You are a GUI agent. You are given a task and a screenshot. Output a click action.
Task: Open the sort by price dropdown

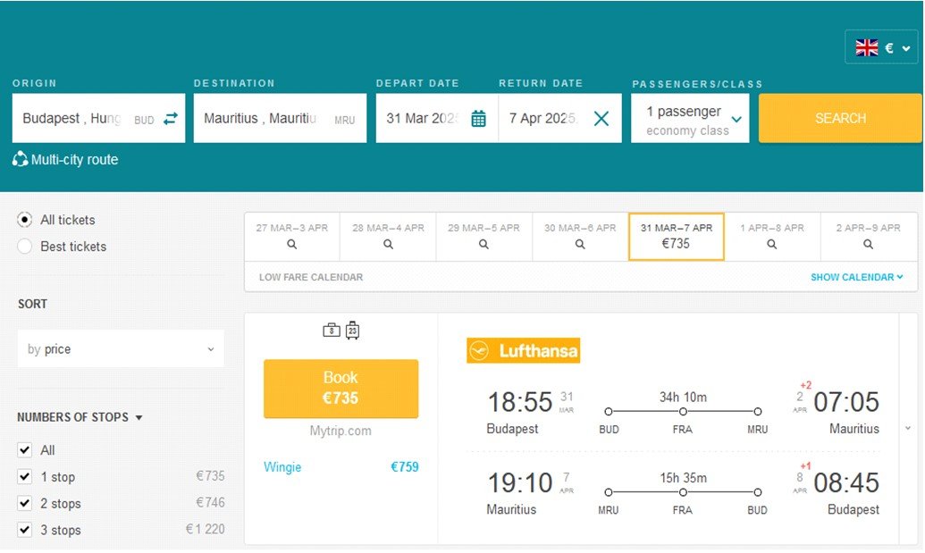[x=121, y=349]
